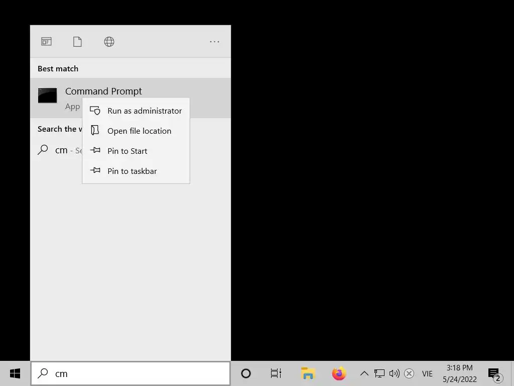Image resolution: width=514 pixels, height=386 pixels.
Task: Filter search results by Documents icon
Action: pos(77,42)
